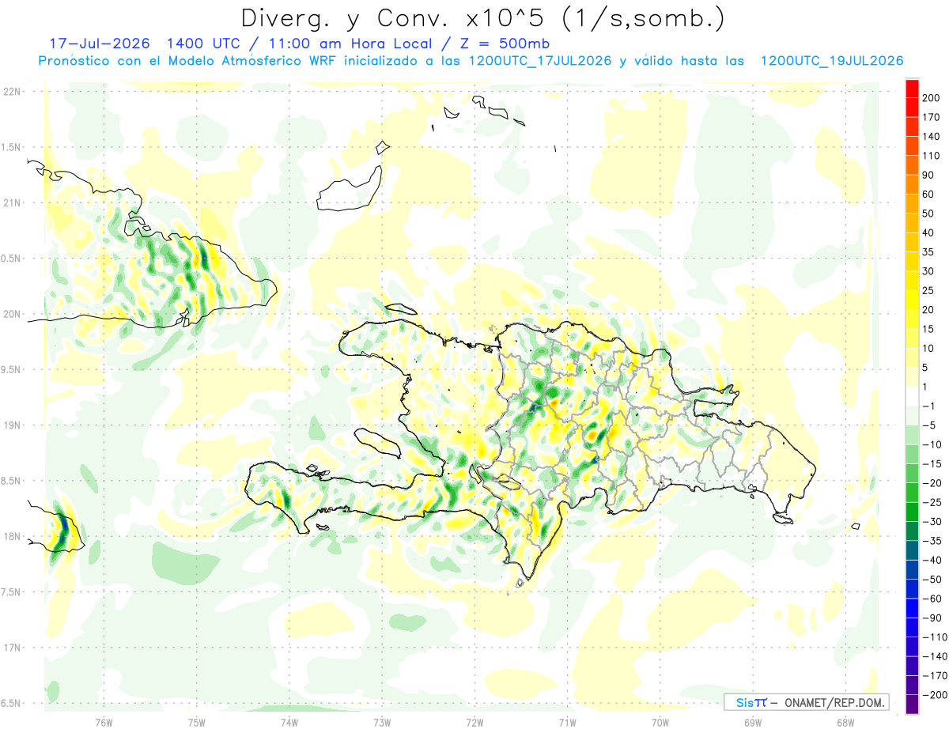Viewport: 949px width, 733px height.
Task: Click the latitude axis label 9.5N
Action: coord(11,369)
